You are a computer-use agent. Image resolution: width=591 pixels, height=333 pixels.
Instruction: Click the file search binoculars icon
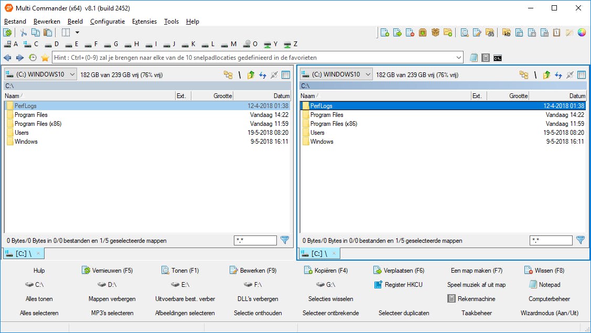(x=490, y=33)
